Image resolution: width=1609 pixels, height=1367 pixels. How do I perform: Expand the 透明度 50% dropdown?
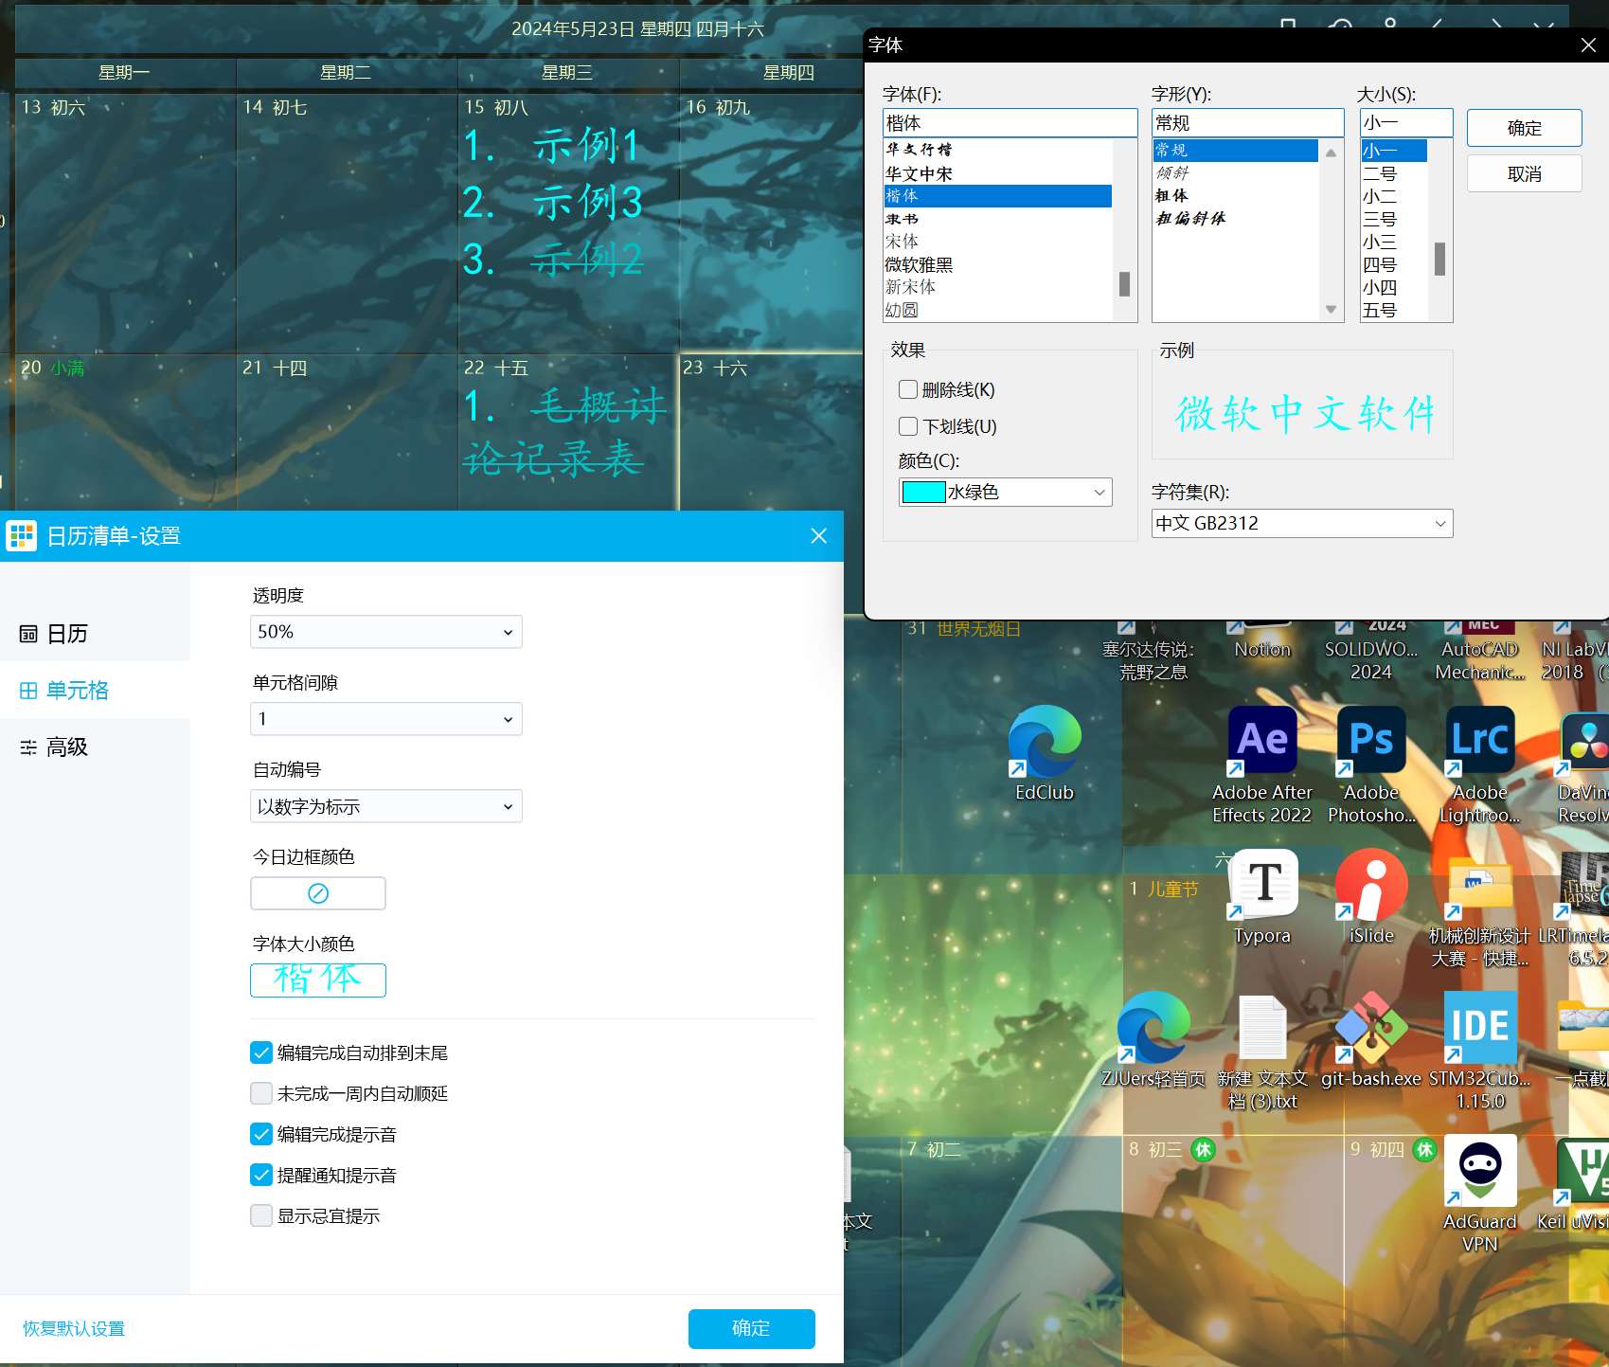(385, 632)
